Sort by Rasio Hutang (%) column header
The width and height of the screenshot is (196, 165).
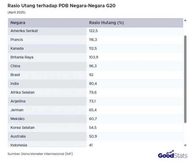pos(106,23)
